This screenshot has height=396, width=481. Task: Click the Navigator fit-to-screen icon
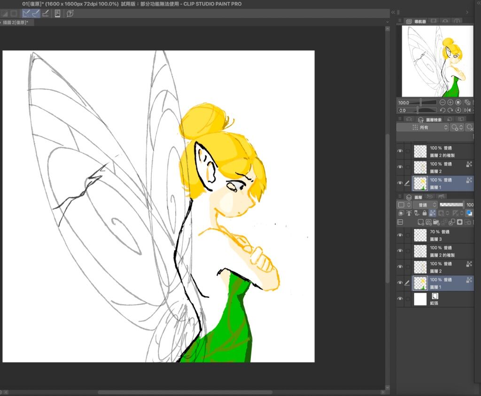467,102
